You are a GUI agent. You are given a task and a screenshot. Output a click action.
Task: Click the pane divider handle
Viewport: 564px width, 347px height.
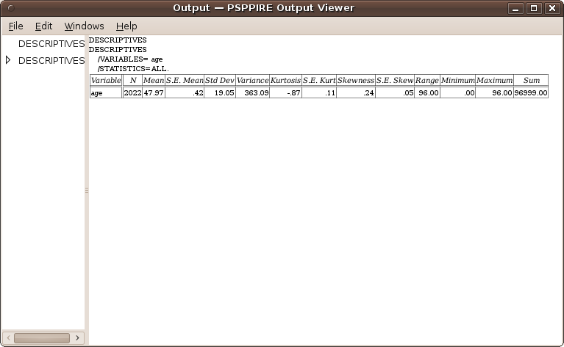tap(87, 191)
